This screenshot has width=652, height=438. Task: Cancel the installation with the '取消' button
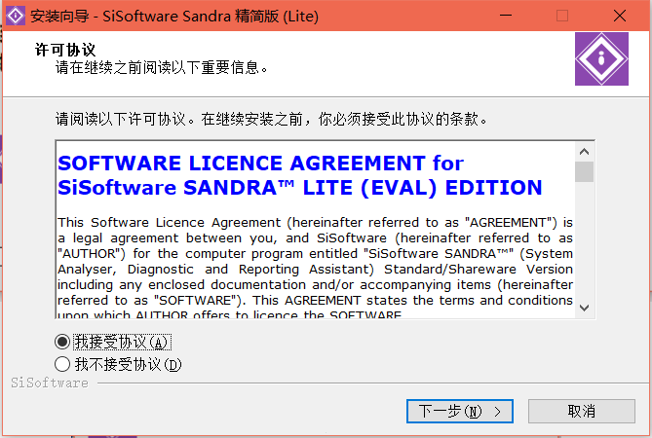point(581,411)
